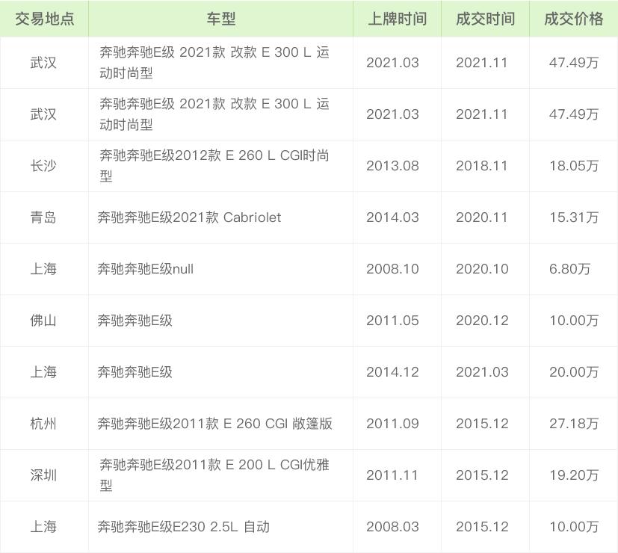
Task: Select the 青岛 location cell
Action: pos(43,217)
